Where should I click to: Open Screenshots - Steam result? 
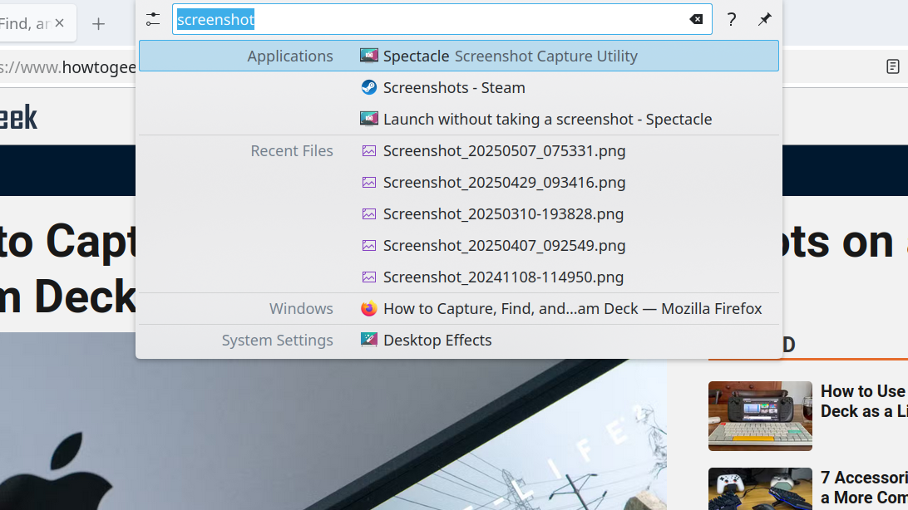pyautogui.click(x=453, y=87)
